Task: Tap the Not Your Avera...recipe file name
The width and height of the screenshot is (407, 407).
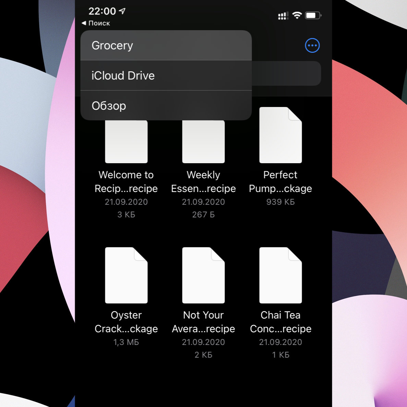Action: click(x=203, y=322)
